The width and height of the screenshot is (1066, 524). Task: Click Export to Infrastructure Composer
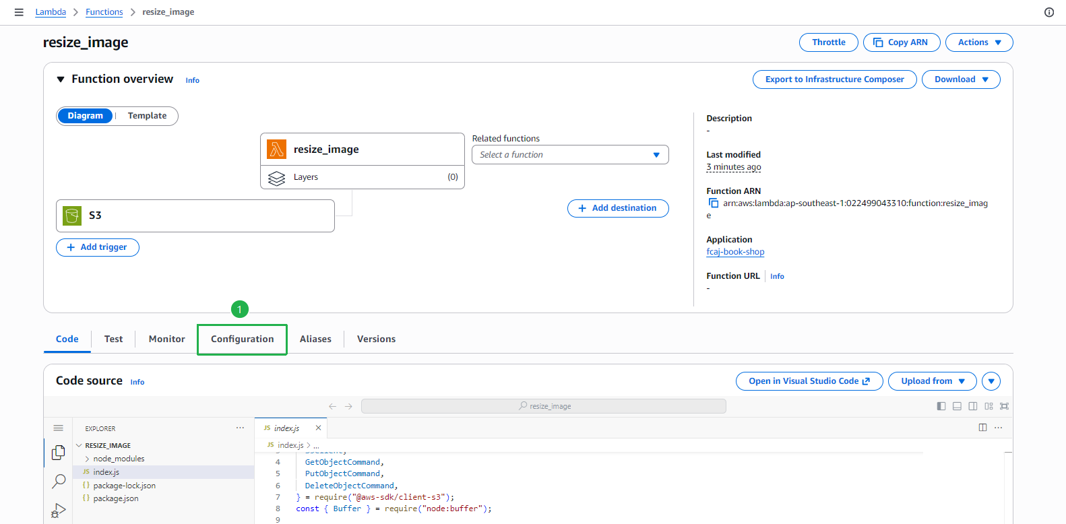835,79
